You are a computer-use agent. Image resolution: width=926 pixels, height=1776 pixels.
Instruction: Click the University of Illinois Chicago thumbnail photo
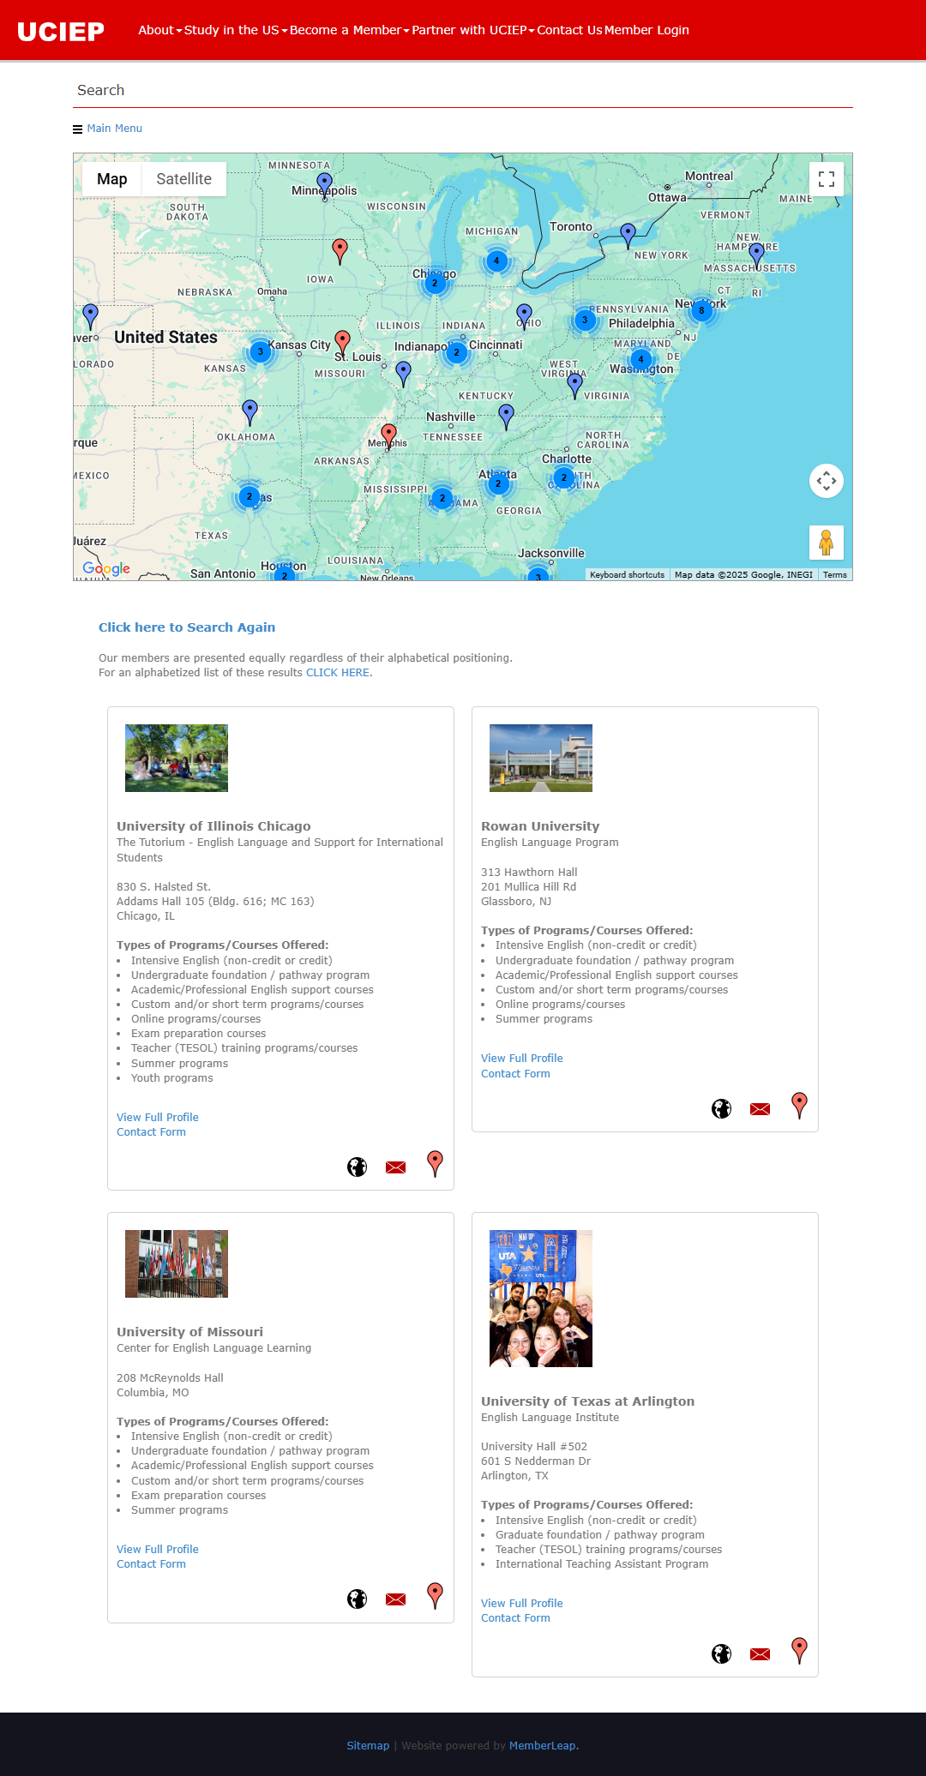point(177,758)
